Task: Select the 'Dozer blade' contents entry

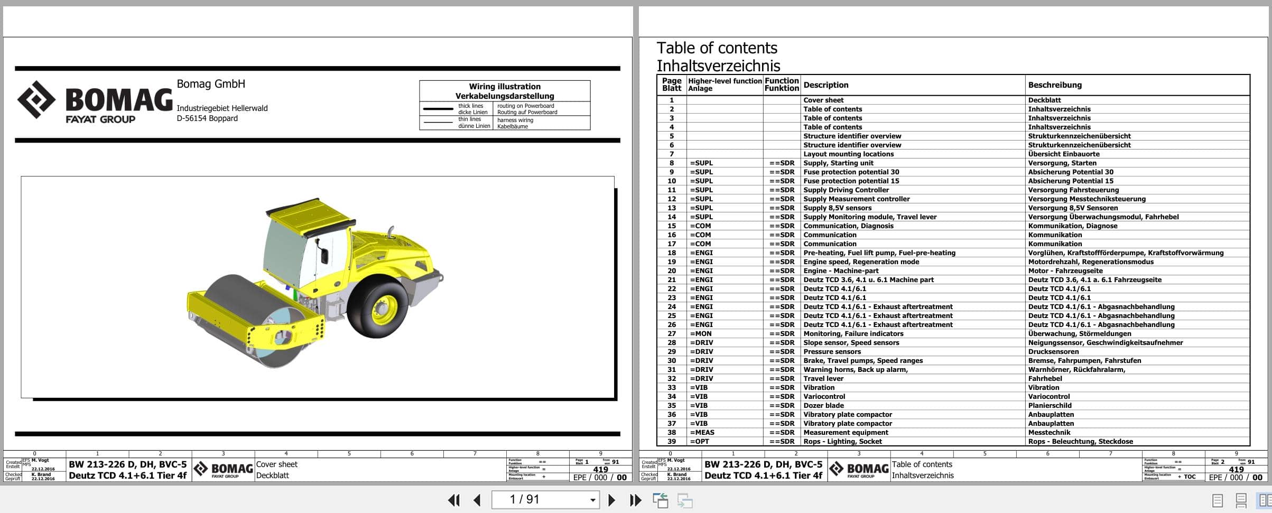Action: pos(823,405)
